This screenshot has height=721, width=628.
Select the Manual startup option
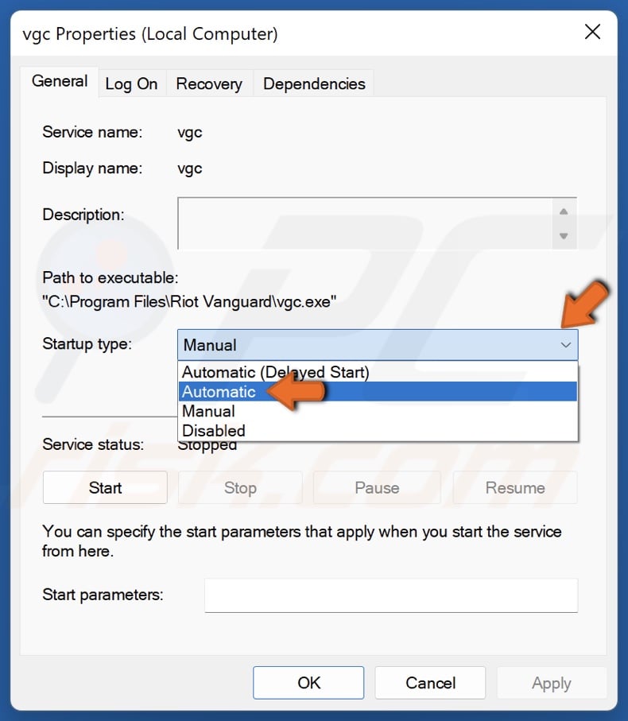tap(208, 411)
